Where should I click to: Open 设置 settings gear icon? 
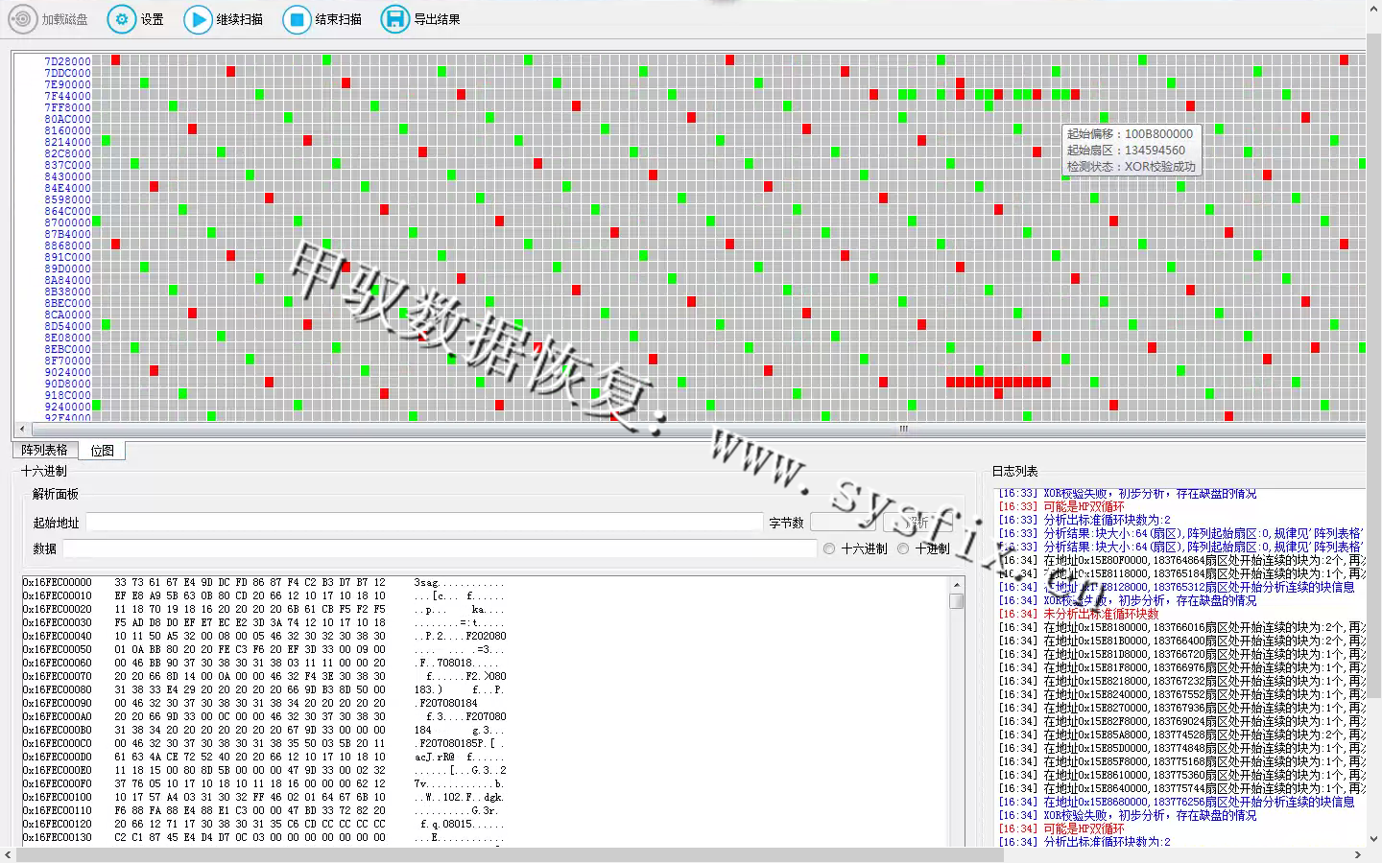[x=121, y=19]
